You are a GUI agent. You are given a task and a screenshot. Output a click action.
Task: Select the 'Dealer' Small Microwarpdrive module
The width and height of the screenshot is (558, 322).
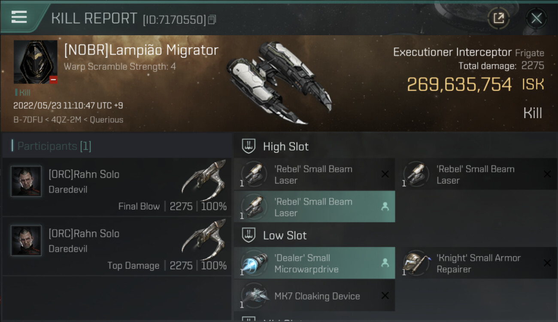(314, 263)
